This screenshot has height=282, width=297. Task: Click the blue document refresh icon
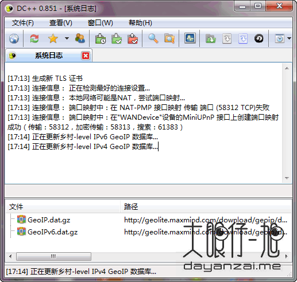(243, 38)
